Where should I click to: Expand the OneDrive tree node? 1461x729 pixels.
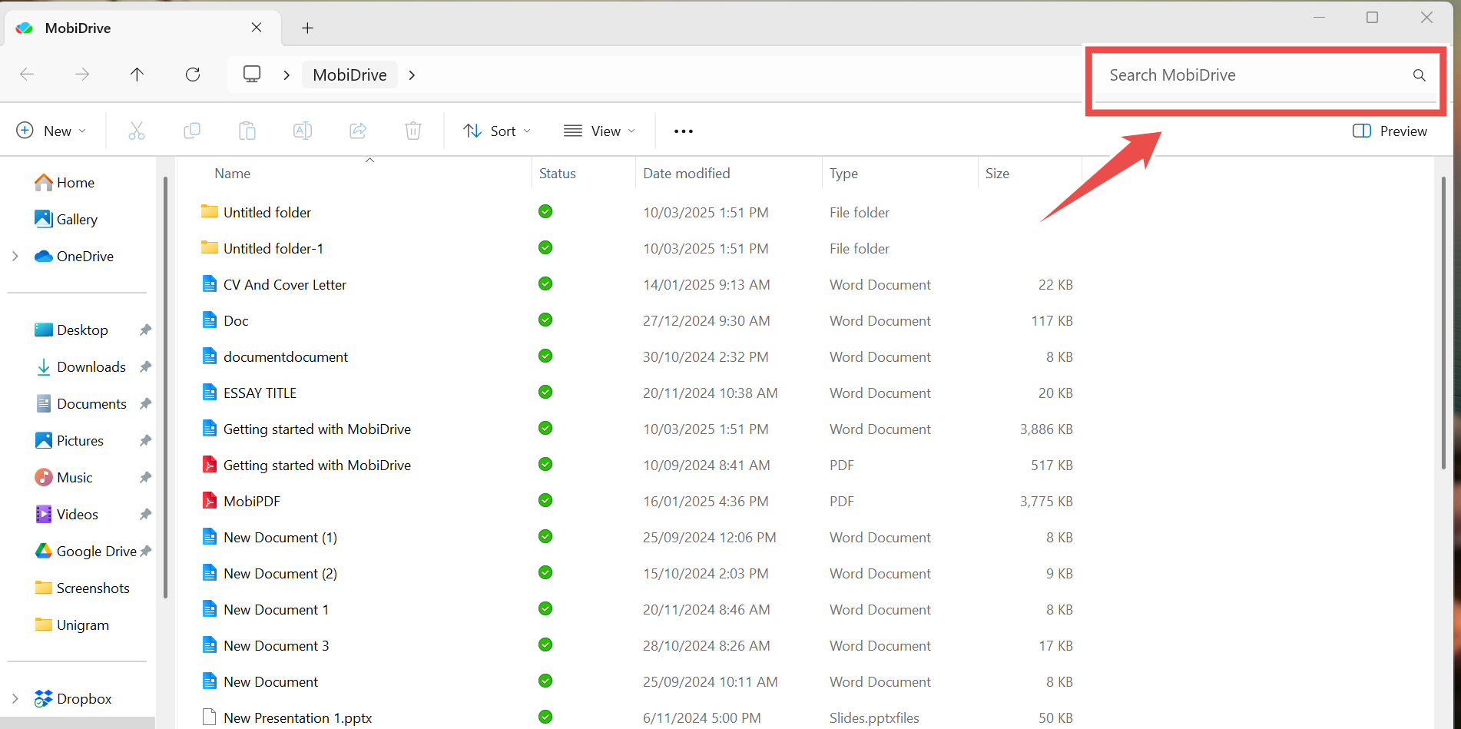15,257
